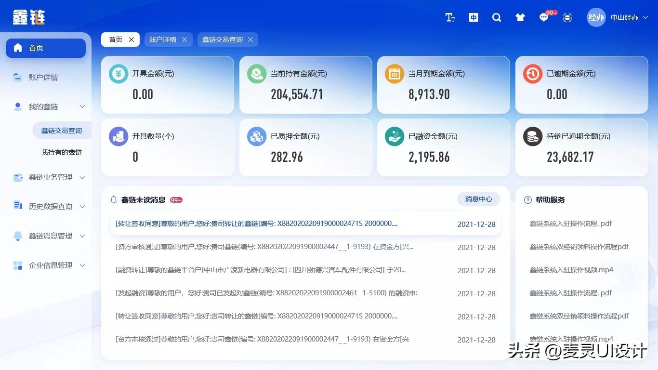The image size is (658, 370).
Task: Click the 已质押金额 blue cubes icon
Action: 257,136
